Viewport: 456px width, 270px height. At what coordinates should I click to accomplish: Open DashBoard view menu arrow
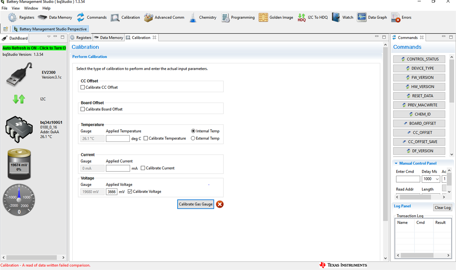[49, 37]
